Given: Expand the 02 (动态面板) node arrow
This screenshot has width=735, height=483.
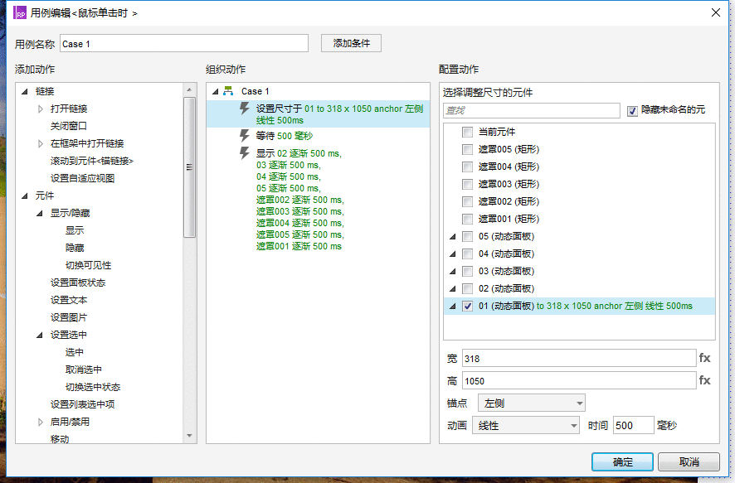Looking at the screenshot, I should point(452,288).
